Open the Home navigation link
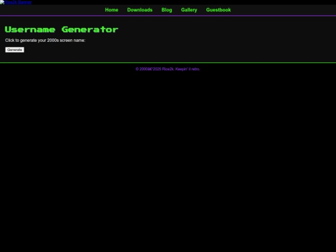 (111, 10)
